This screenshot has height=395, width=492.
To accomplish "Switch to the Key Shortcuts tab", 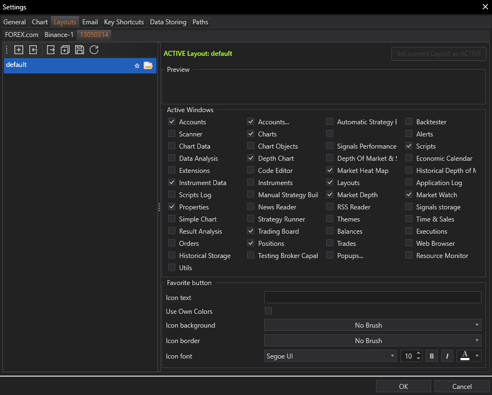I will pos(124,22).
